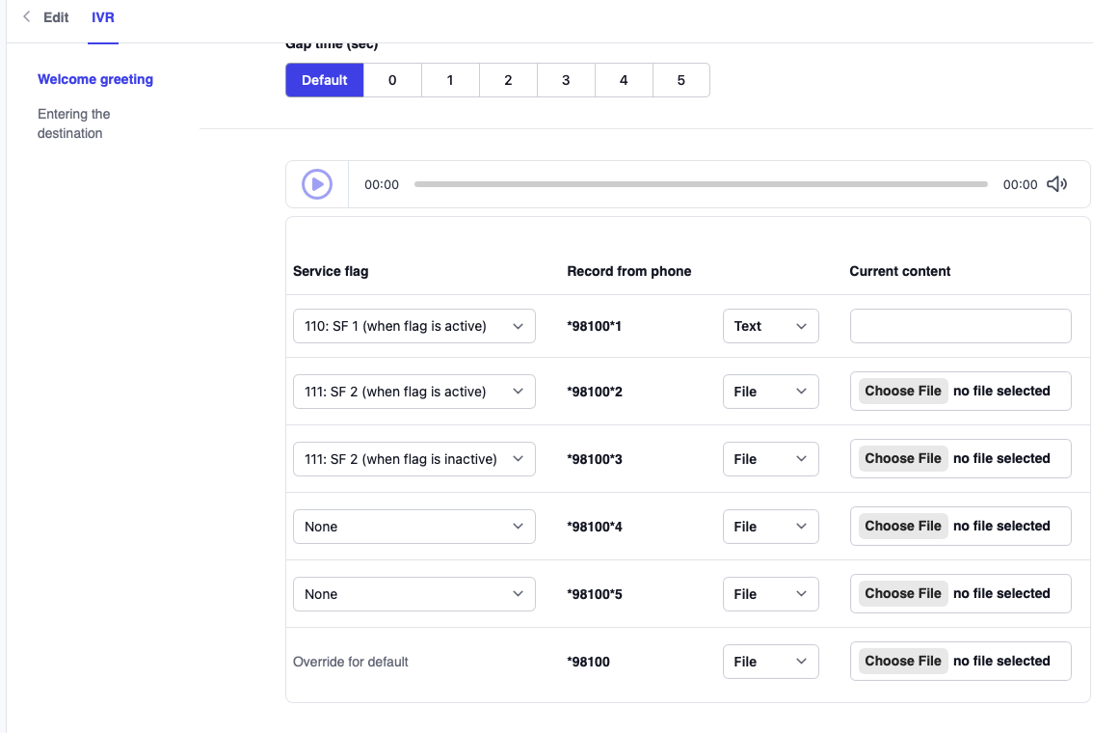Go to the Edit tab
The height and width of the screenshot is (733, 1093).
pos(56,17)
